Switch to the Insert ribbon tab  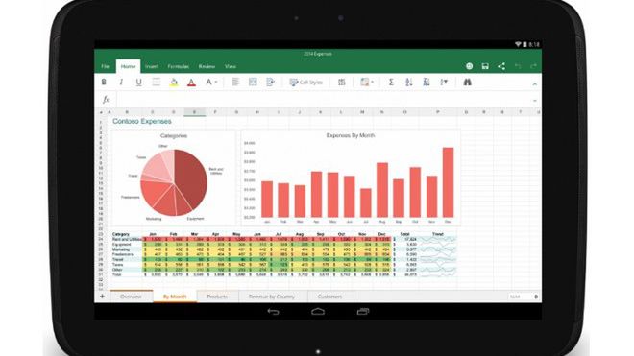(x=152, y=66)
